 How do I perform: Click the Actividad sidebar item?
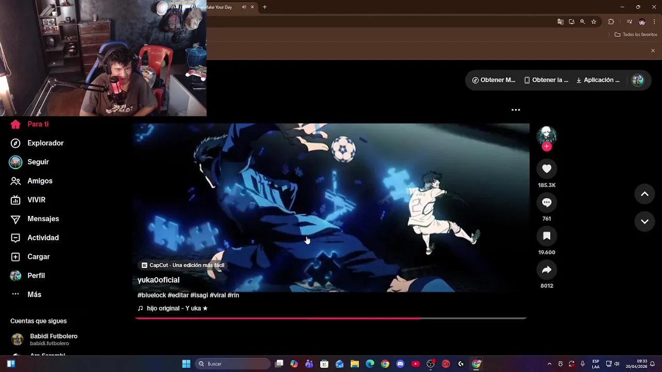(x=35, y=238)
